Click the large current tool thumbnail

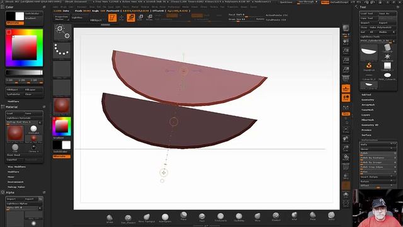pos(369,52)
